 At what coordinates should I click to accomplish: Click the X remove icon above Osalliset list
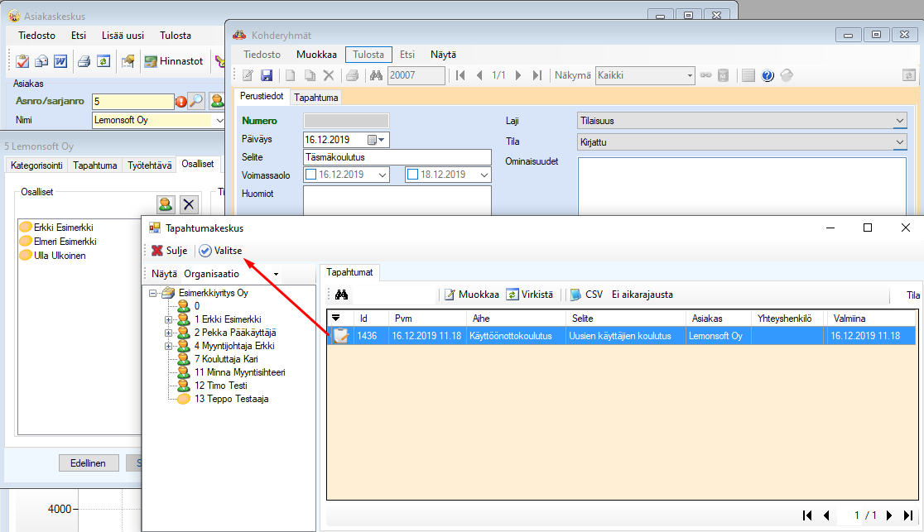point(189,204)
